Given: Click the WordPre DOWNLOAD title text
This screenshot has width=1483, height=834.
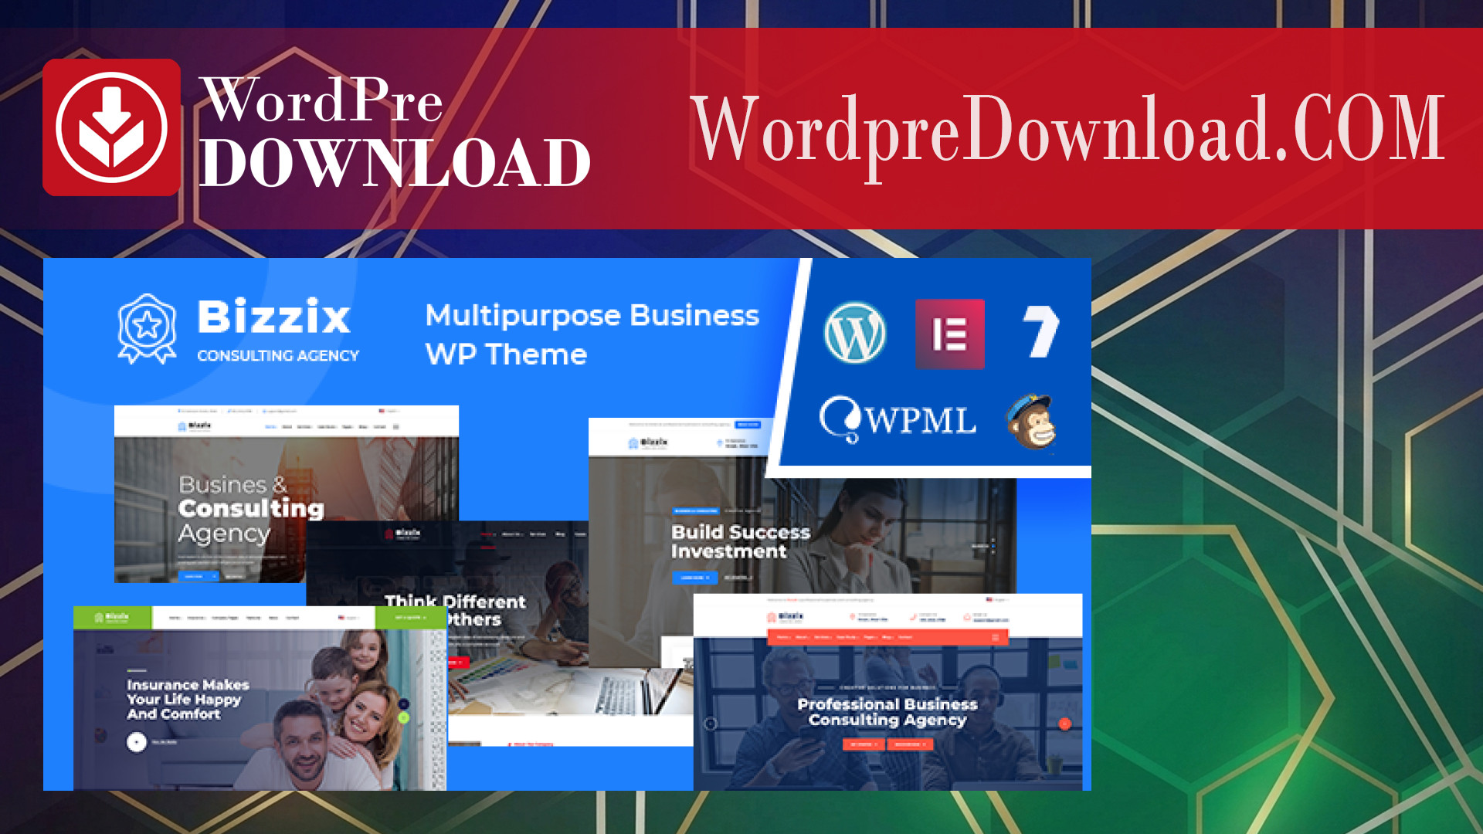Looking at the screenshot, I should pos(395,131).
